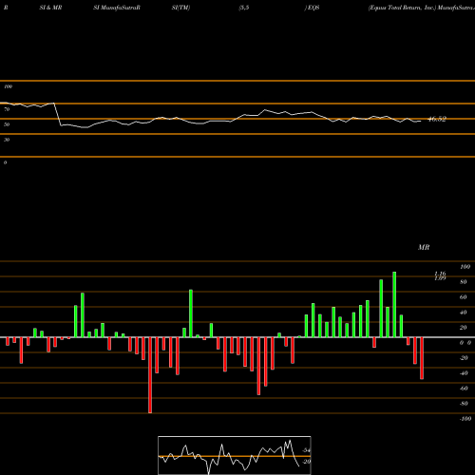Click the -100 label on the MR axis

click(465, 419)
